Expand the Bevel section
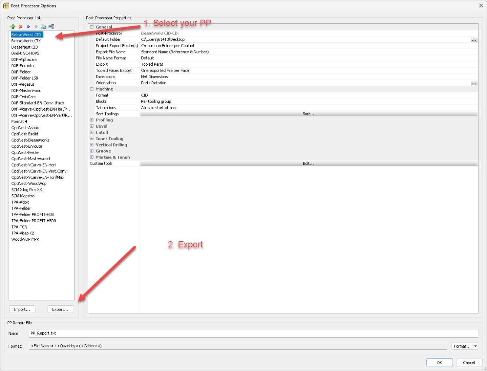Image resolution: width=487 pixels, height=371 pixels. point(92,126)
